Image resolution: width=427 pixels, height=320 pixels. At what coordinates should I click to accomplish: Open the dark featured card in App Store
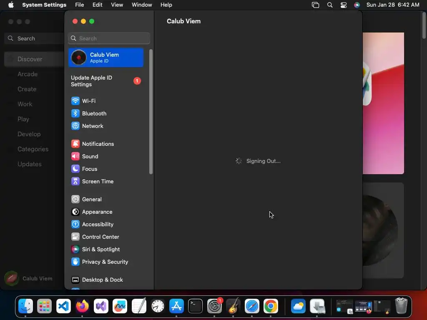coord(384,230)
